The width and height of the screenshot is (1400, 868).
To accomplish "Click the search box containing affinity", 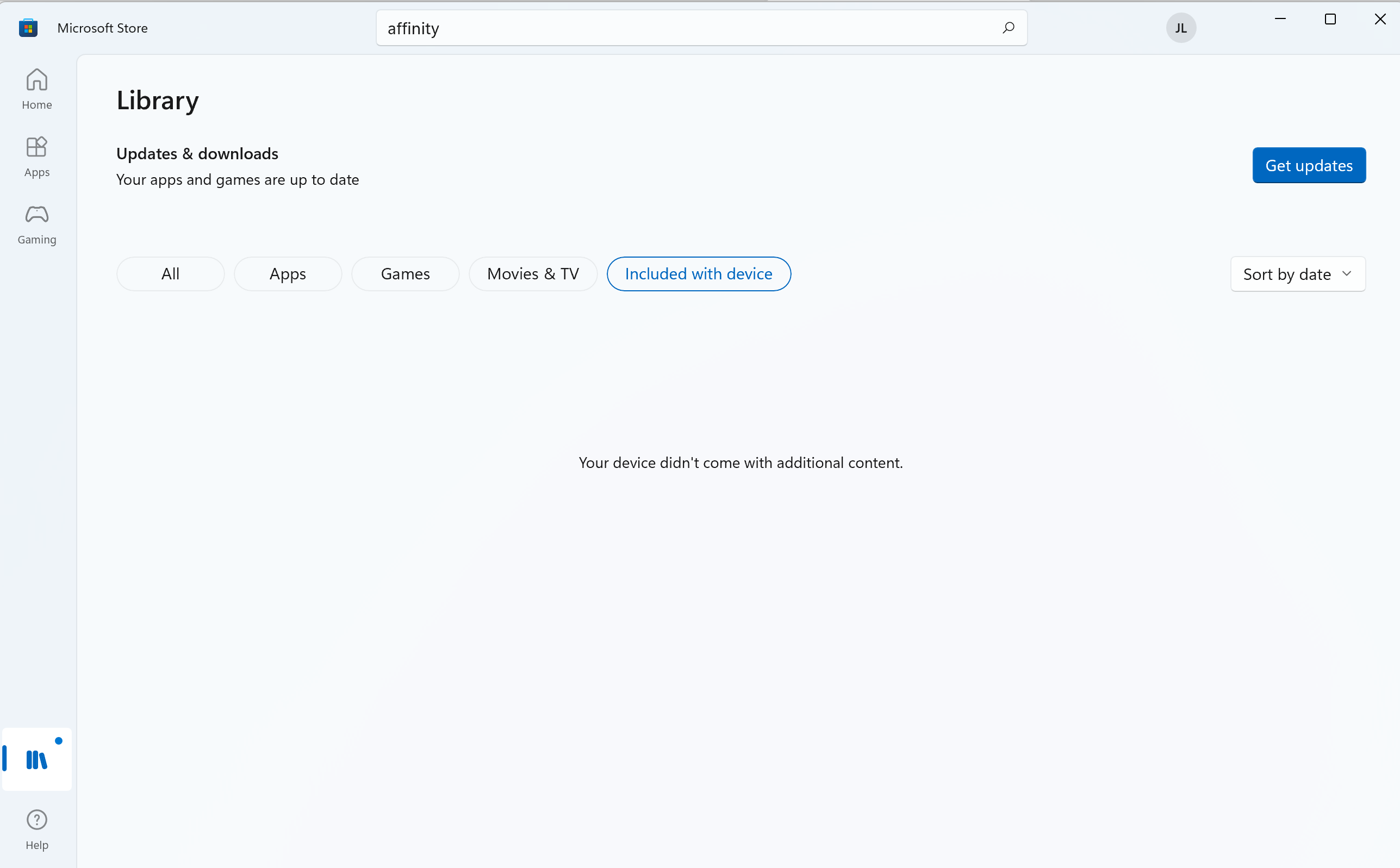I will [689, 28].
